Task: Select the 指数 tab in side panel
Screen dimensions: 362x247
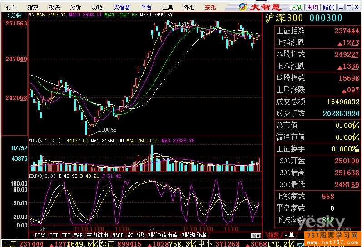Action: pos(273,236)
